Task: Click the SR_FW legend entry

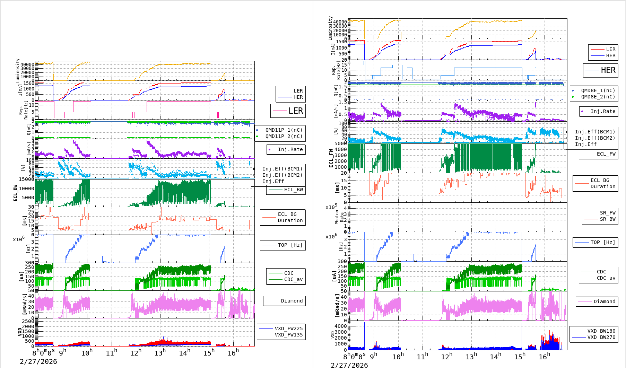Action: tap(607, 213)
